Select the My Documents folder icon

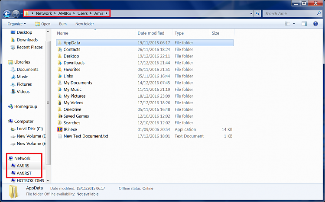click(x=60, y=83)
